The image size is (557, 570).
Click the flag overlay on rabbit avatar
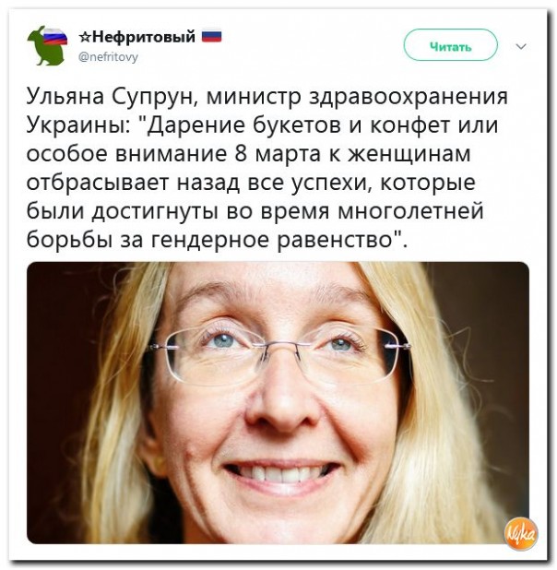click(x=54, y=36)
